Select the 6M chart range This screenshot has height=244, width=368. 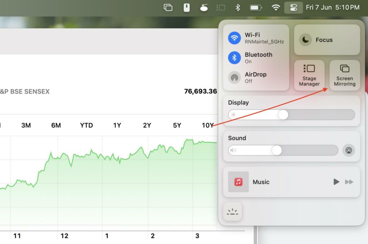56,125
